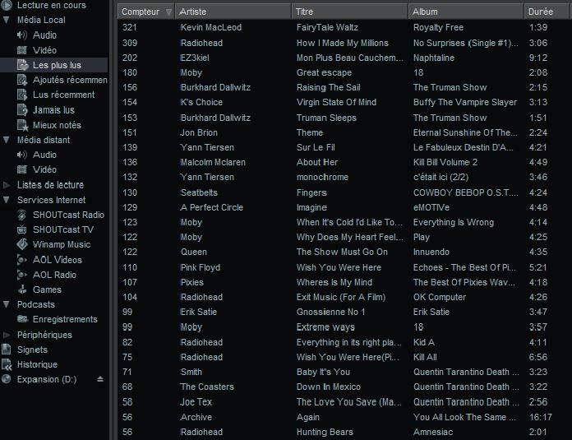
Task: Select Mieux notés in the sidebar
Action: tap(57, 125)
